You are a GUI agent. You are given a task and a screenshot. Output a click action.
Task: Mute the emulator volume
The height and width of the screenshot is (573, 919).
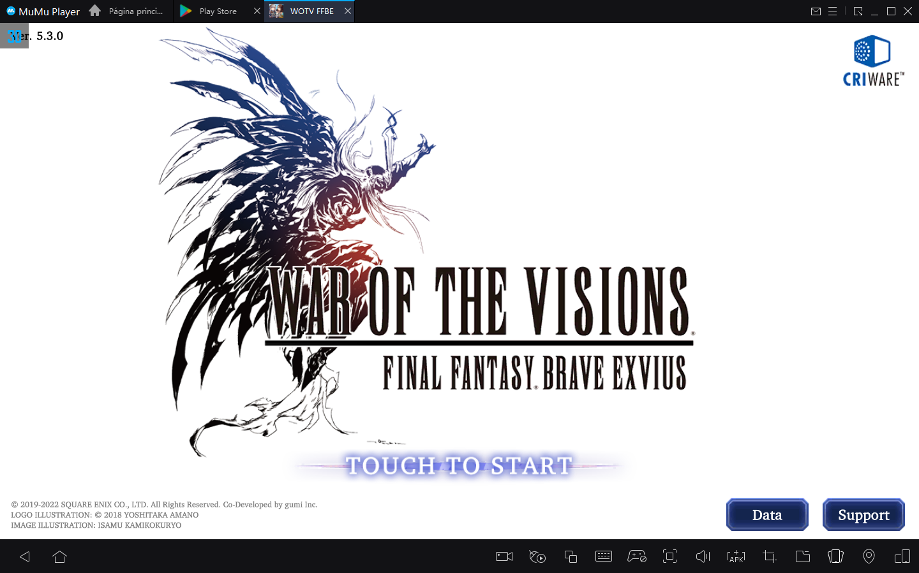point(703,556)
